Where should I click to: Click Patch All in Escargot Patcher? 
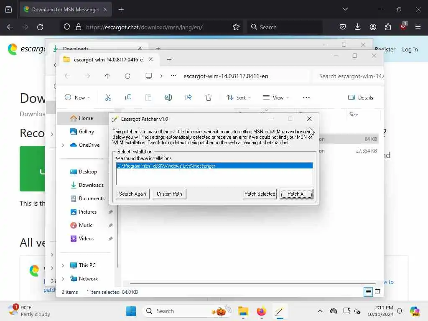click(296, 194)
